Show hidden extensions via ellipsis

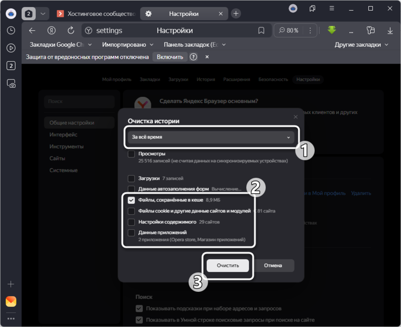351,32
